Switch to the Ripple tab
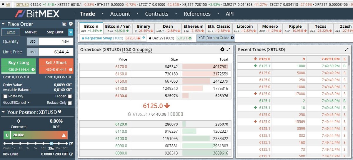 pyautogui.click(x=295, y=28)
